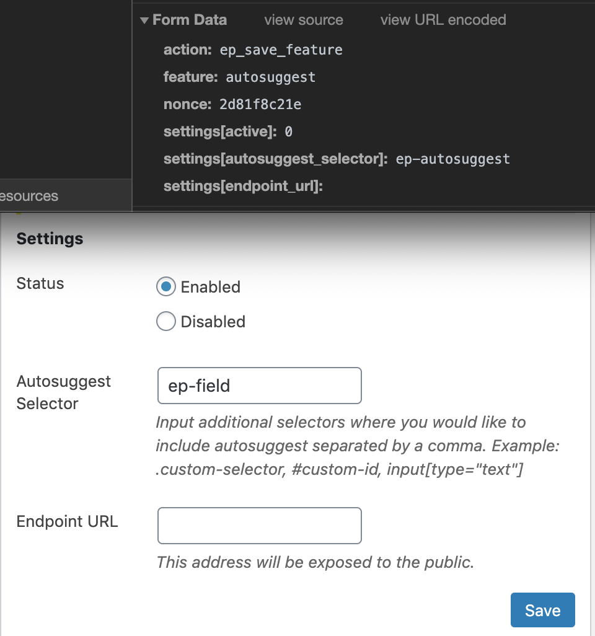595x636 pixels.
Task: Click inside the empty Endpoint URL field
Action: (x=259, y=525)
